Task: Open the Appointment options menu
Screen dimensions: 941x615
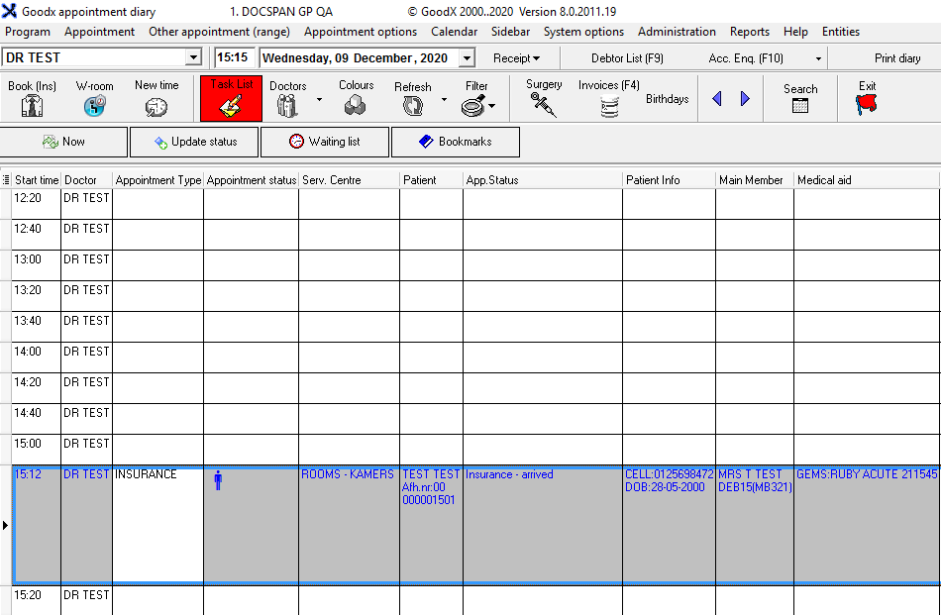Action: coord(360,32)
